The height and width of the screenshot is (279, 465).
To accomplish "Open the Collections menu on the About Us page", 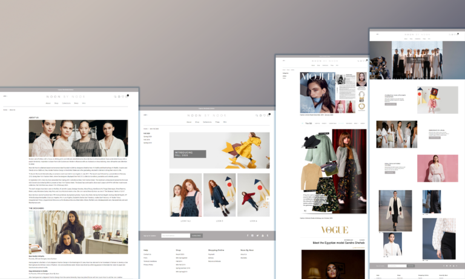I will (67, 103).
